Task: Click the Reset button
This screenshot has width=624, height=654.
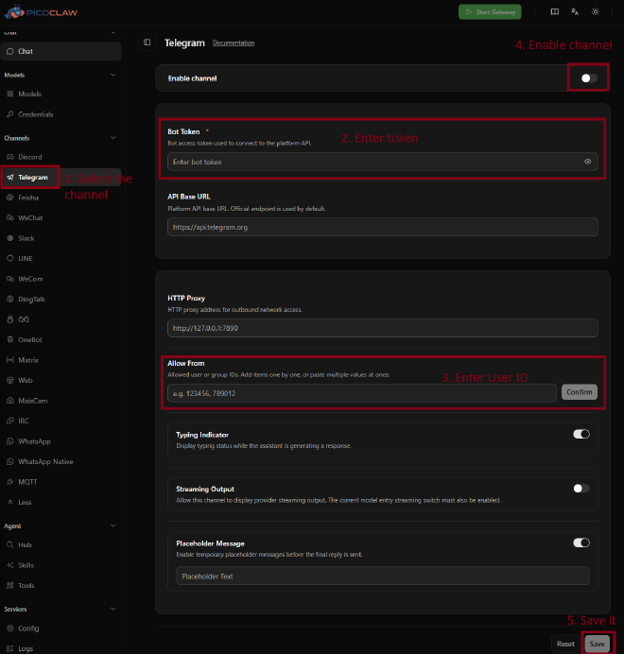Action: point(565,644)
